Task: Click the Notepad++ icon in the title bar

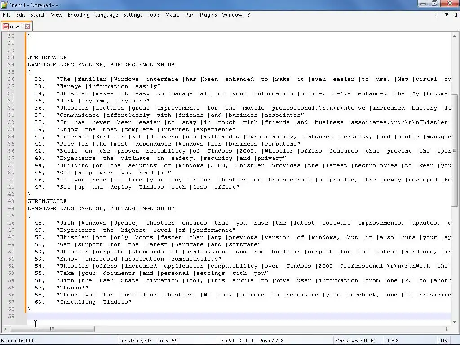Action: pos(4,4)
